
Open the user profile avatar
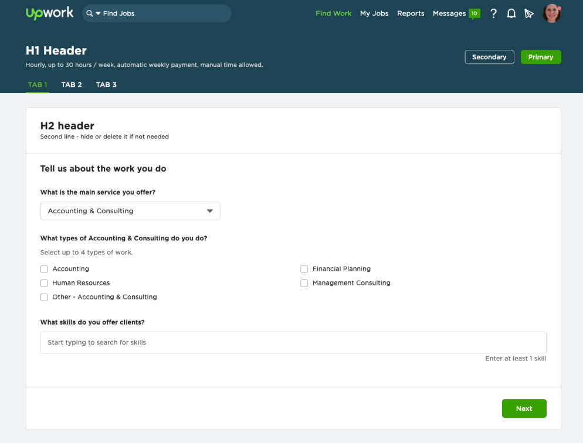coord(551,13)
